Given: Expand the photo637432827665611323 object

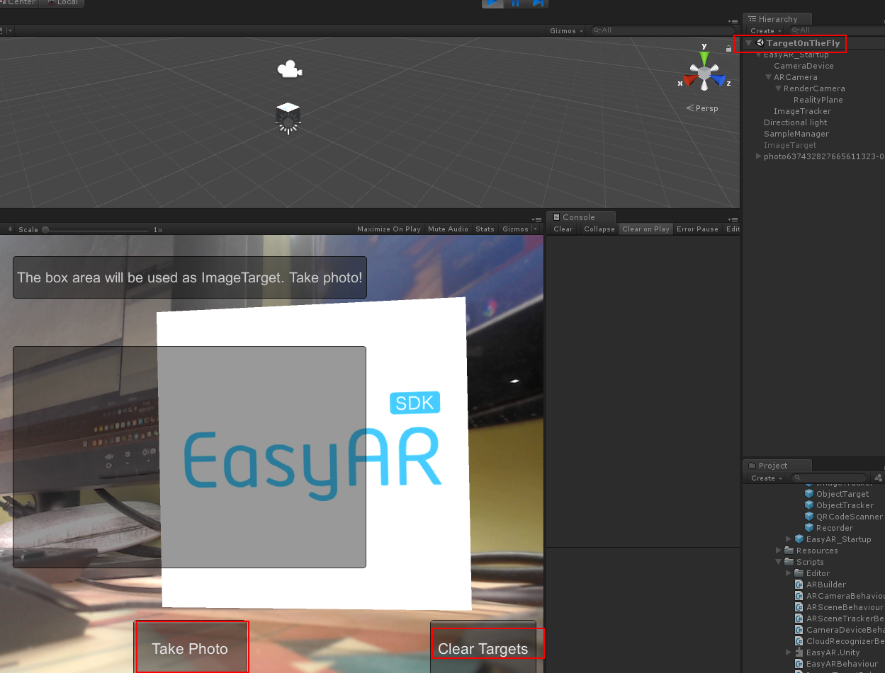Looking at the screenshot, I should (760, 156).
